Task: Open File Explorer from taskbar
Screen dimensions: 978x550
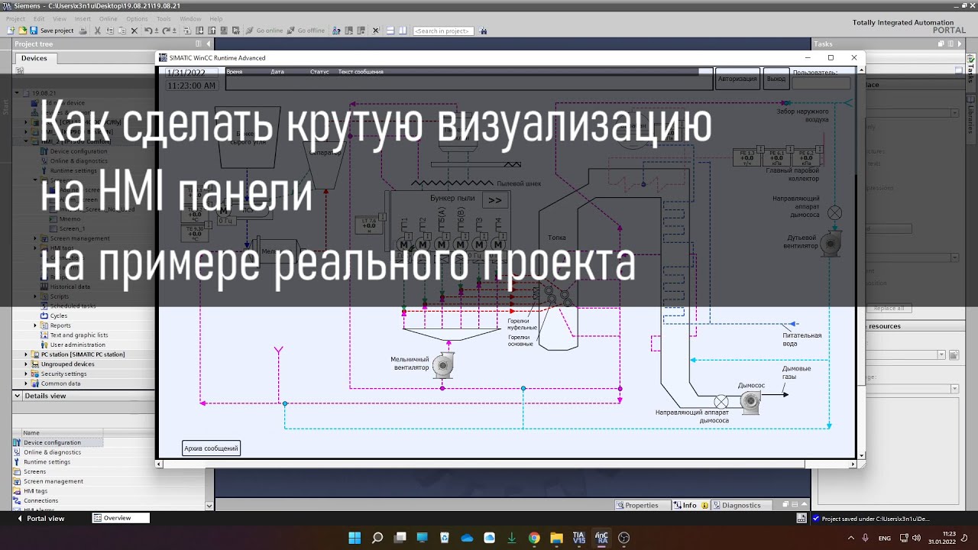Action: point(557,538)
